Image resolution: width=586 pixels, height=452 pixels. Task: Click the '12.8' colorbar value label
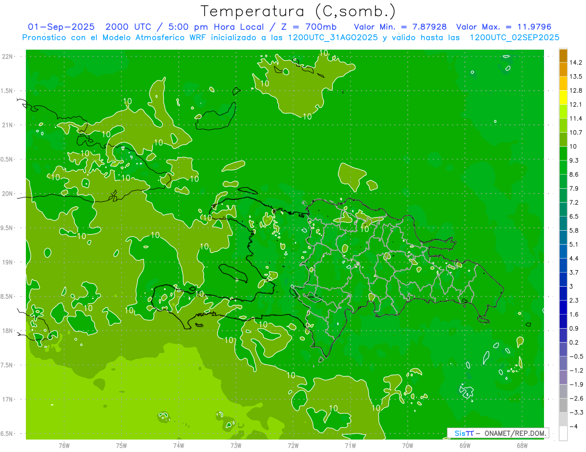click(x=576, y=91)
